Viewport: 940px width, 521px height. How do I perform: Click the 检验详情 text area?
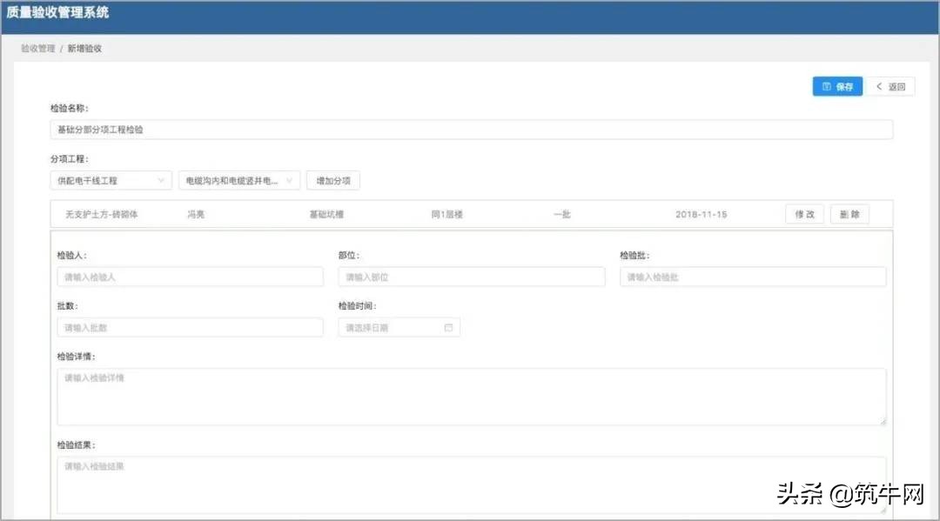pyautogui.click(x=470, y=396)
